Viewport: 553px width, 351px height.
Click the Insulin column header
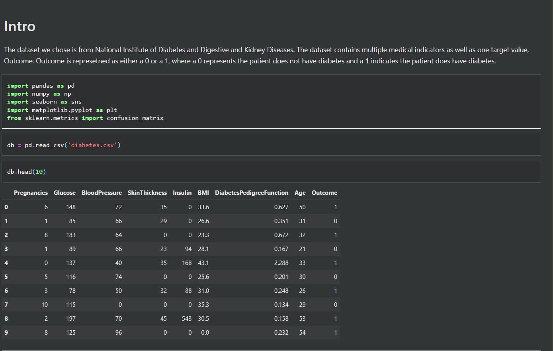click(x=182, y=193)
